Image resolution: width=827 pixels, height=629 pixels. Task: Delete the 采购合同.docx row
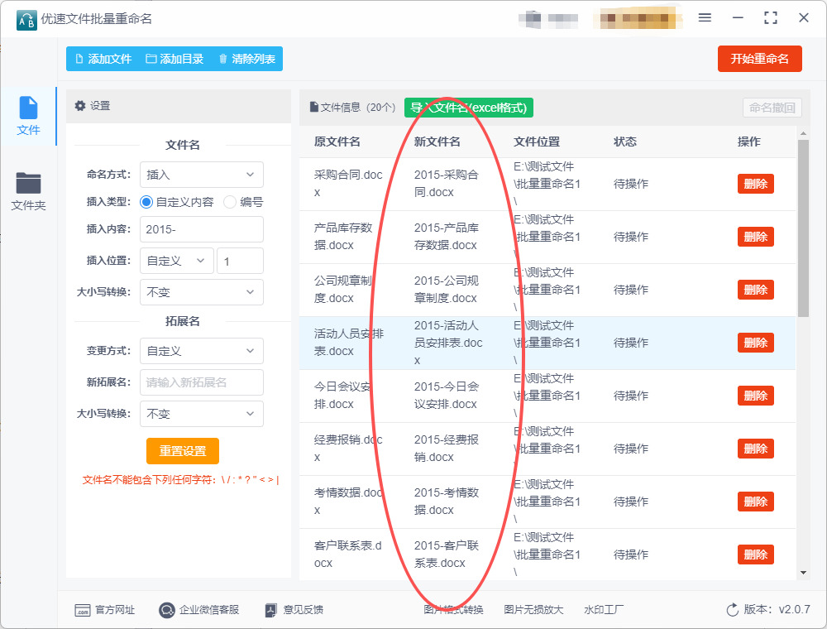pos(755,184)
